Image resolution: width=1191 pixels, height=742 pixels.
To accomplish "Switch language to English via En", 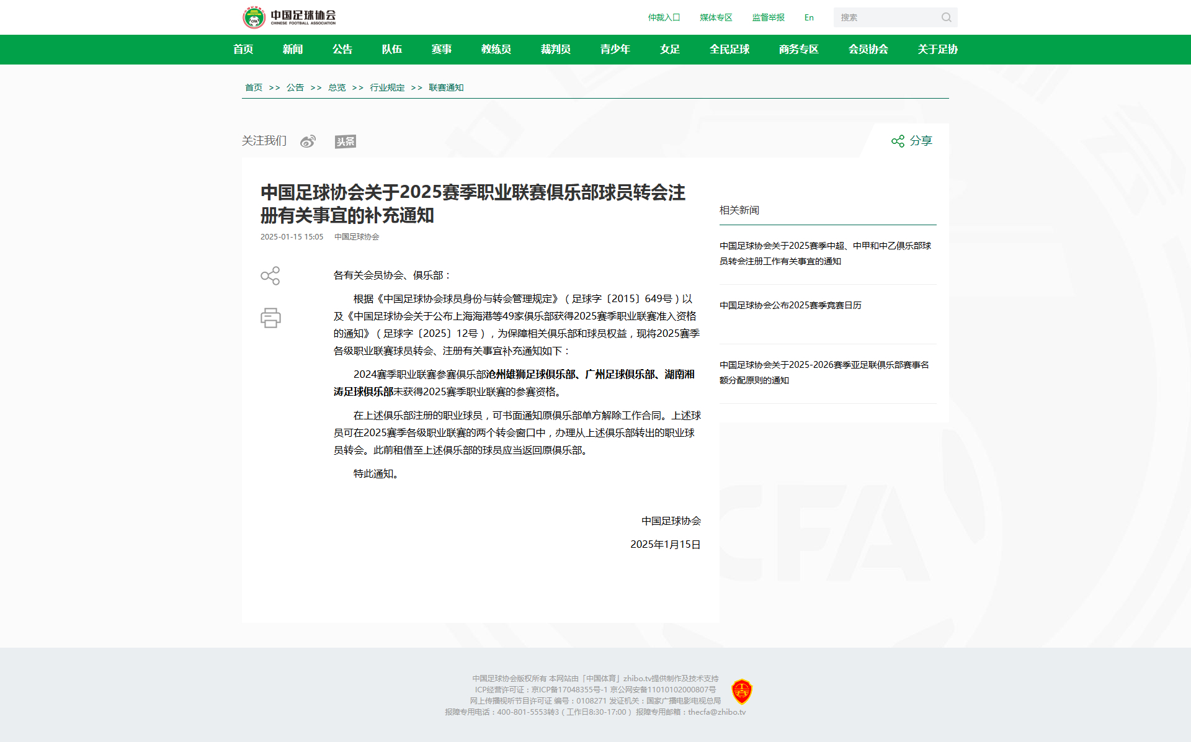I will pyautogui.click(x=808, y=17).
